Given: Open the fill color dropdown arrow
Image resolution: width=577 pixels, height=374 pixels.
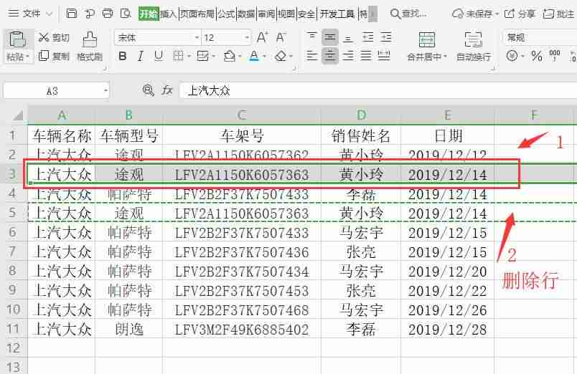Looking at the screenshot, I should click(240, 57).
